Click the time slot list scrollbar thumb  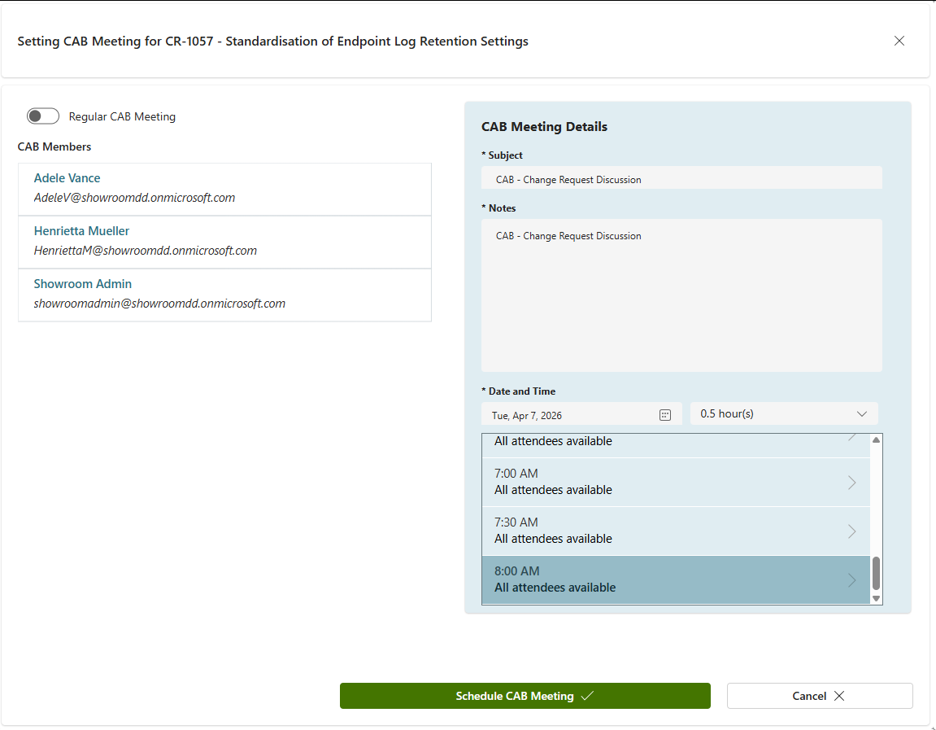point(876,573)
